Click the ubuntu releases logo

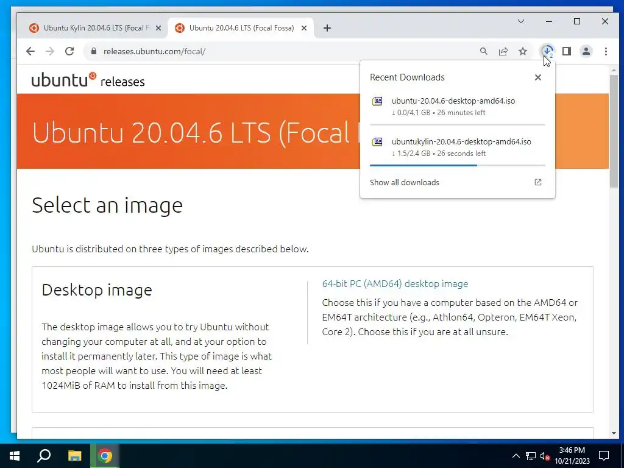88,80
